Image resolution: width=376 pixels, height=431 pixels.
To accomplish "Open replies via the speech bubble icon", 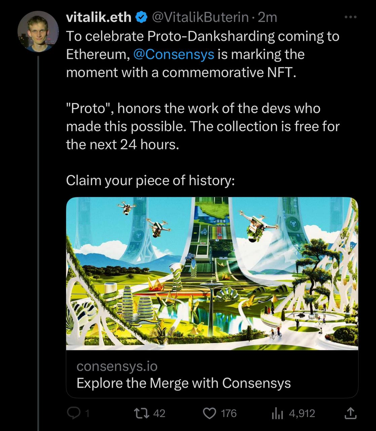I will pyautogui.click(x=75, y=413).
